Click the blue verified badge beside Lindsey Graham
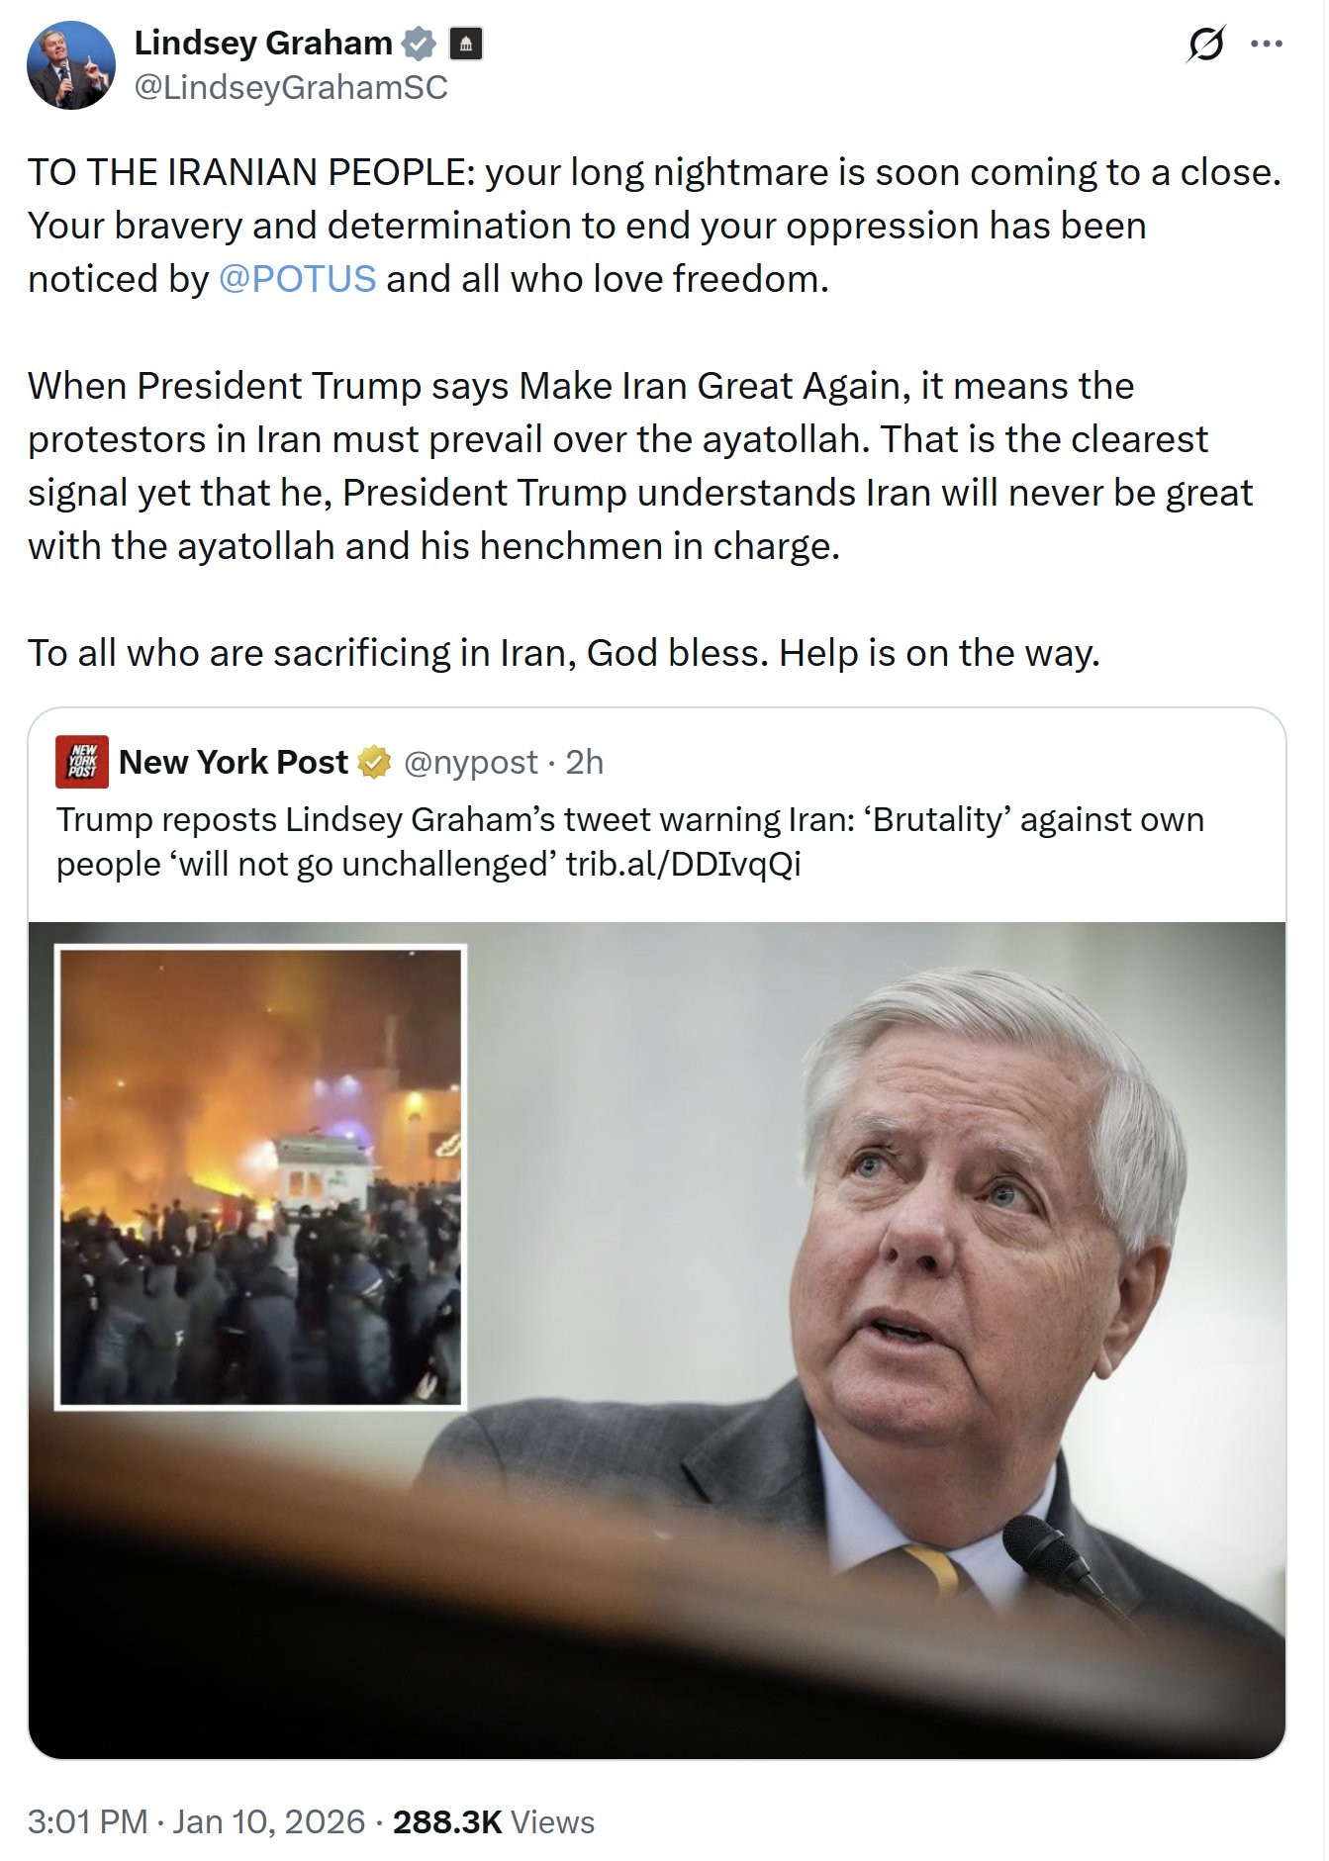 420,44
